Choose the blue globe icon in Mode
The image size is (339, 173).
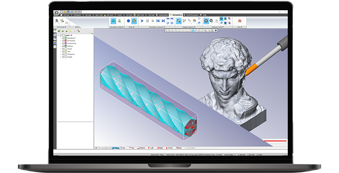tap(128, 21)
